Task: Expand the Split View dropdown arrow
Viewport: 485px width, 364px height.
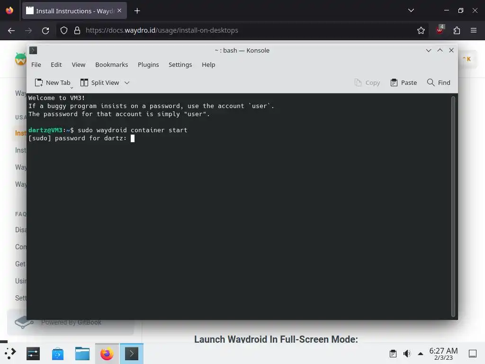Action: point(127,82)
